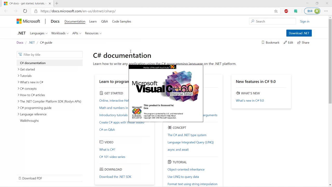Open the Documentation tab

click(x=75, y=21)
